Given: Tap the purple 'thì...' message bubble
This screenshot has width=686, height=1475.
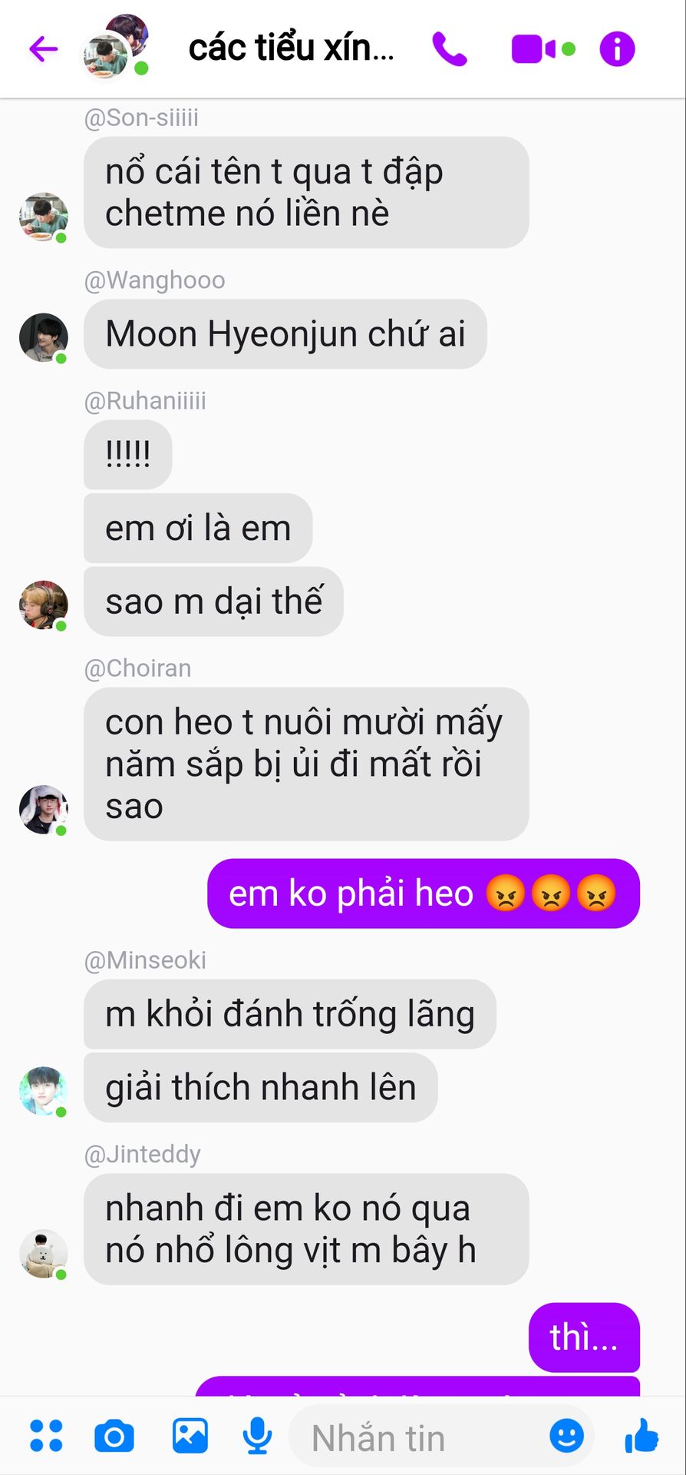Looking at the screenshot, I should (584, 1337).
